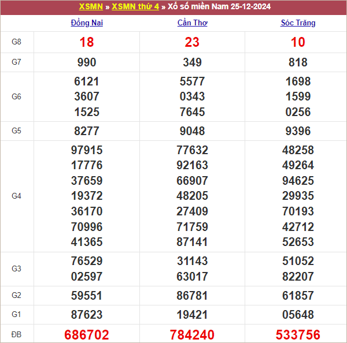Select G5 number 8277
Viewport: 347px width, 343px height.
click(87, 131)
